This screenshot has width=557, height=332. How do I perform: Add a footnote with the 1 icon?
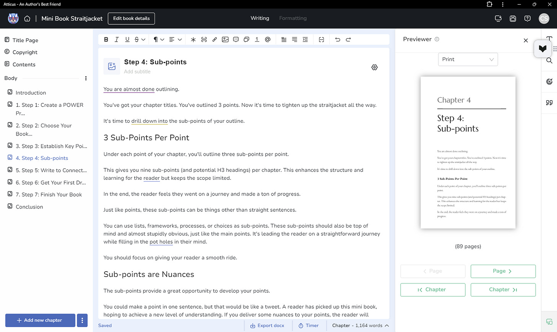(x=257, y=39)
